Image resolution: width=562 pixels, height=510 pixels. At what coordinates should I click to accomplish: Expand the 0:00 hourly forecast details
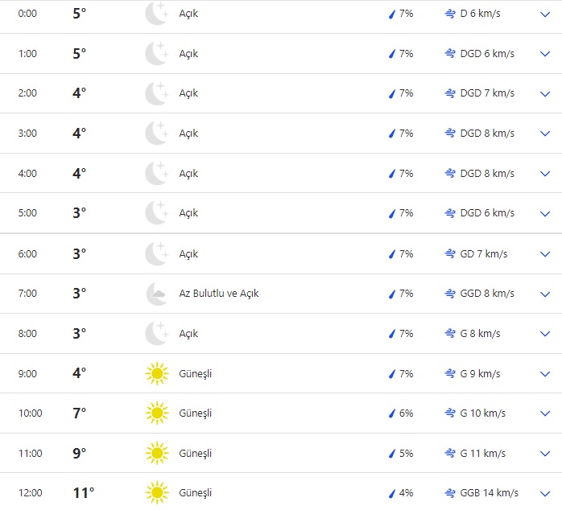point(545,14)
